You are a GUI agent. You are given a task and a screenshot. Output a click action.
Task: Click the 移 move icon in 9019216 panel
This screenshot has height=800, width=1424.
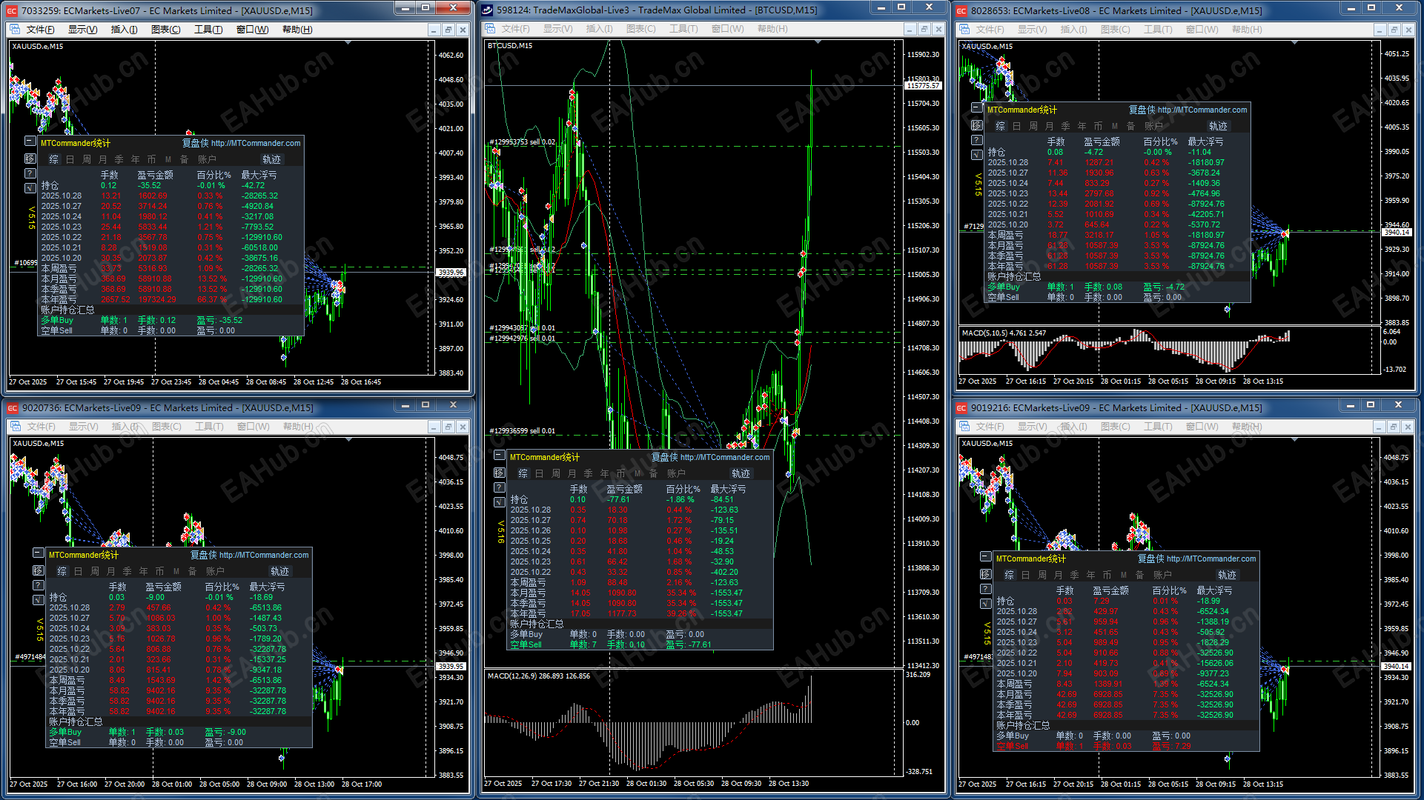coord(985,574)
